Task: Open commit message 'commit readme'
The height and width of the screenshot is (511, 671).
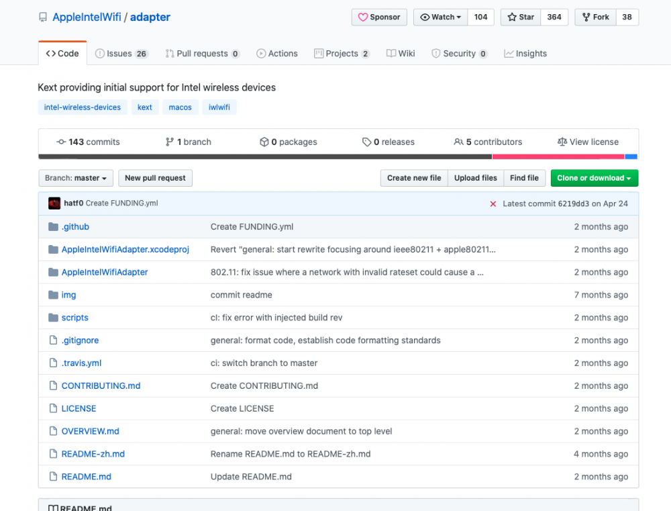Action: pos(242,295)
